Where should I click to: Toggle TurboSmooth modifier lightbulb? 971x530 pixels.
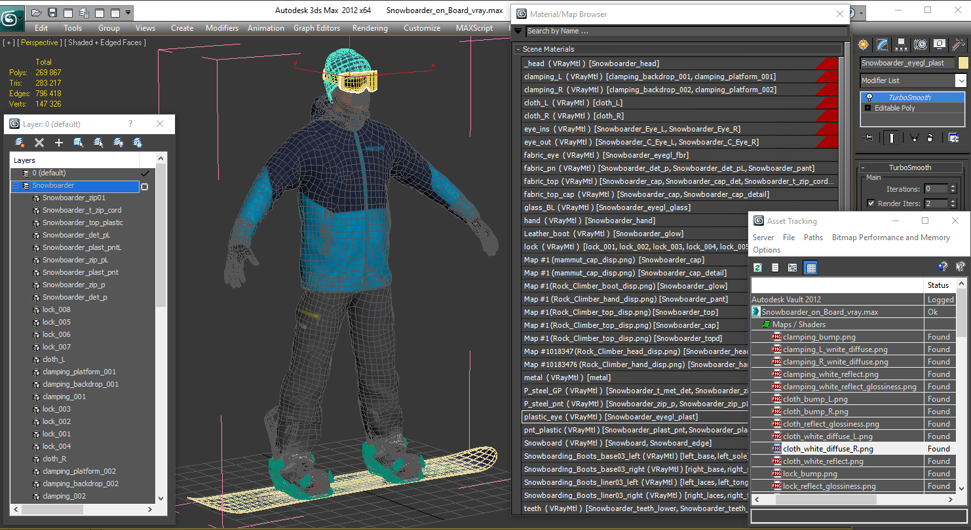pyautogui.click(x=869, y=97)
